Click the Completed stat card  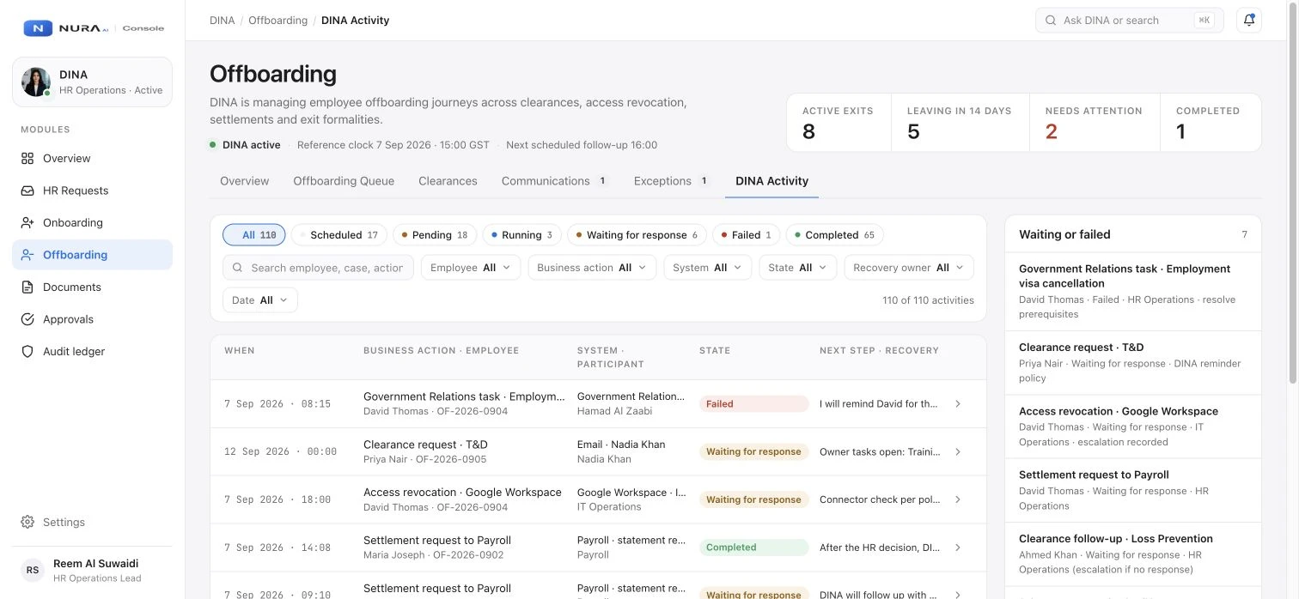[x=1211, y=123]
